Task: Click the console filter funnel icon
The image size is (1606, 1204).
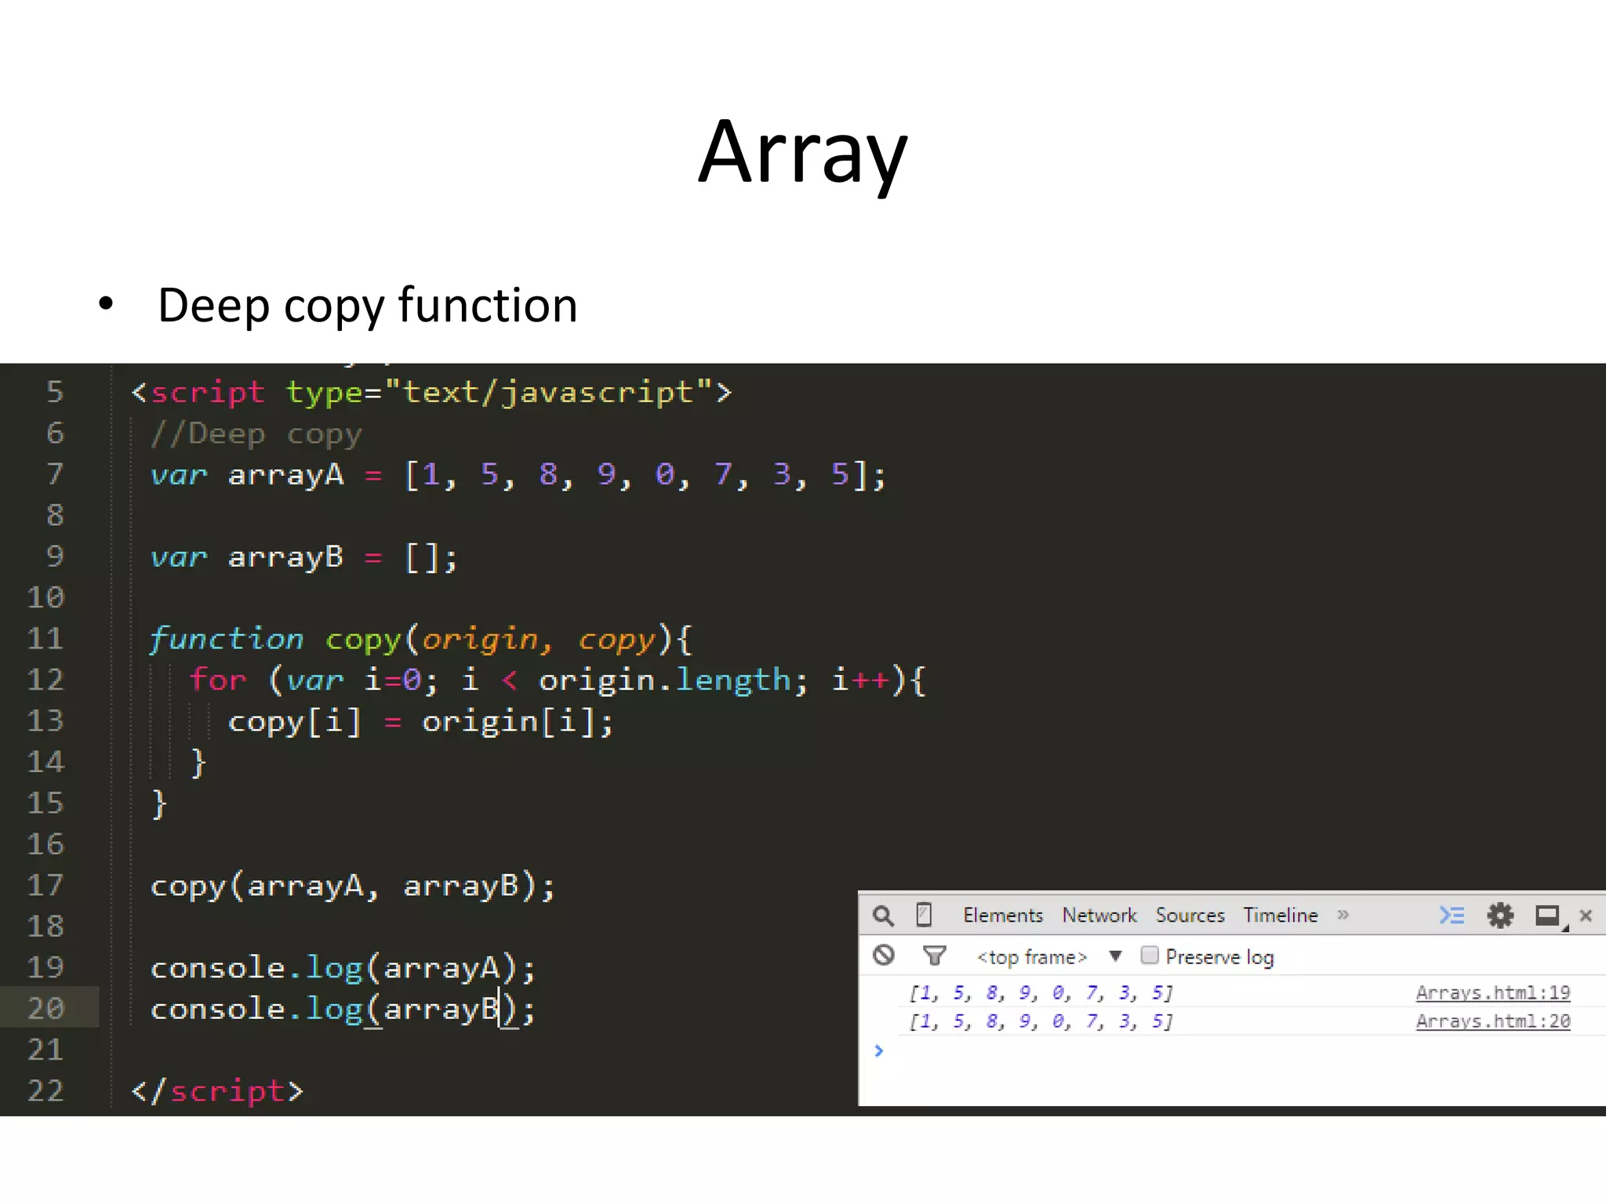Action: pos(934,956)
